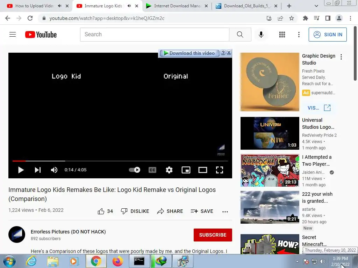This screenshot has width=358, height=268.
Task: Toggle the autoplay switch in player
Action: pos(135,170)
